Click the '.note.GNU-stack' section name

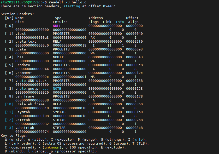pyautogui.click(x=31, y=81)
